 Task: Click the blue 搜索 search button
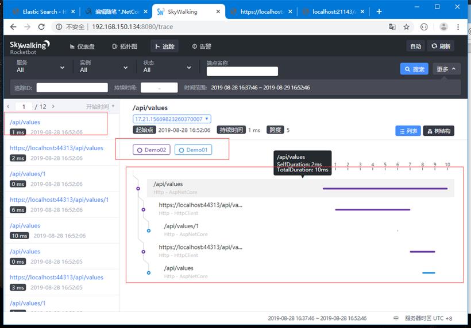click(414, 69)
